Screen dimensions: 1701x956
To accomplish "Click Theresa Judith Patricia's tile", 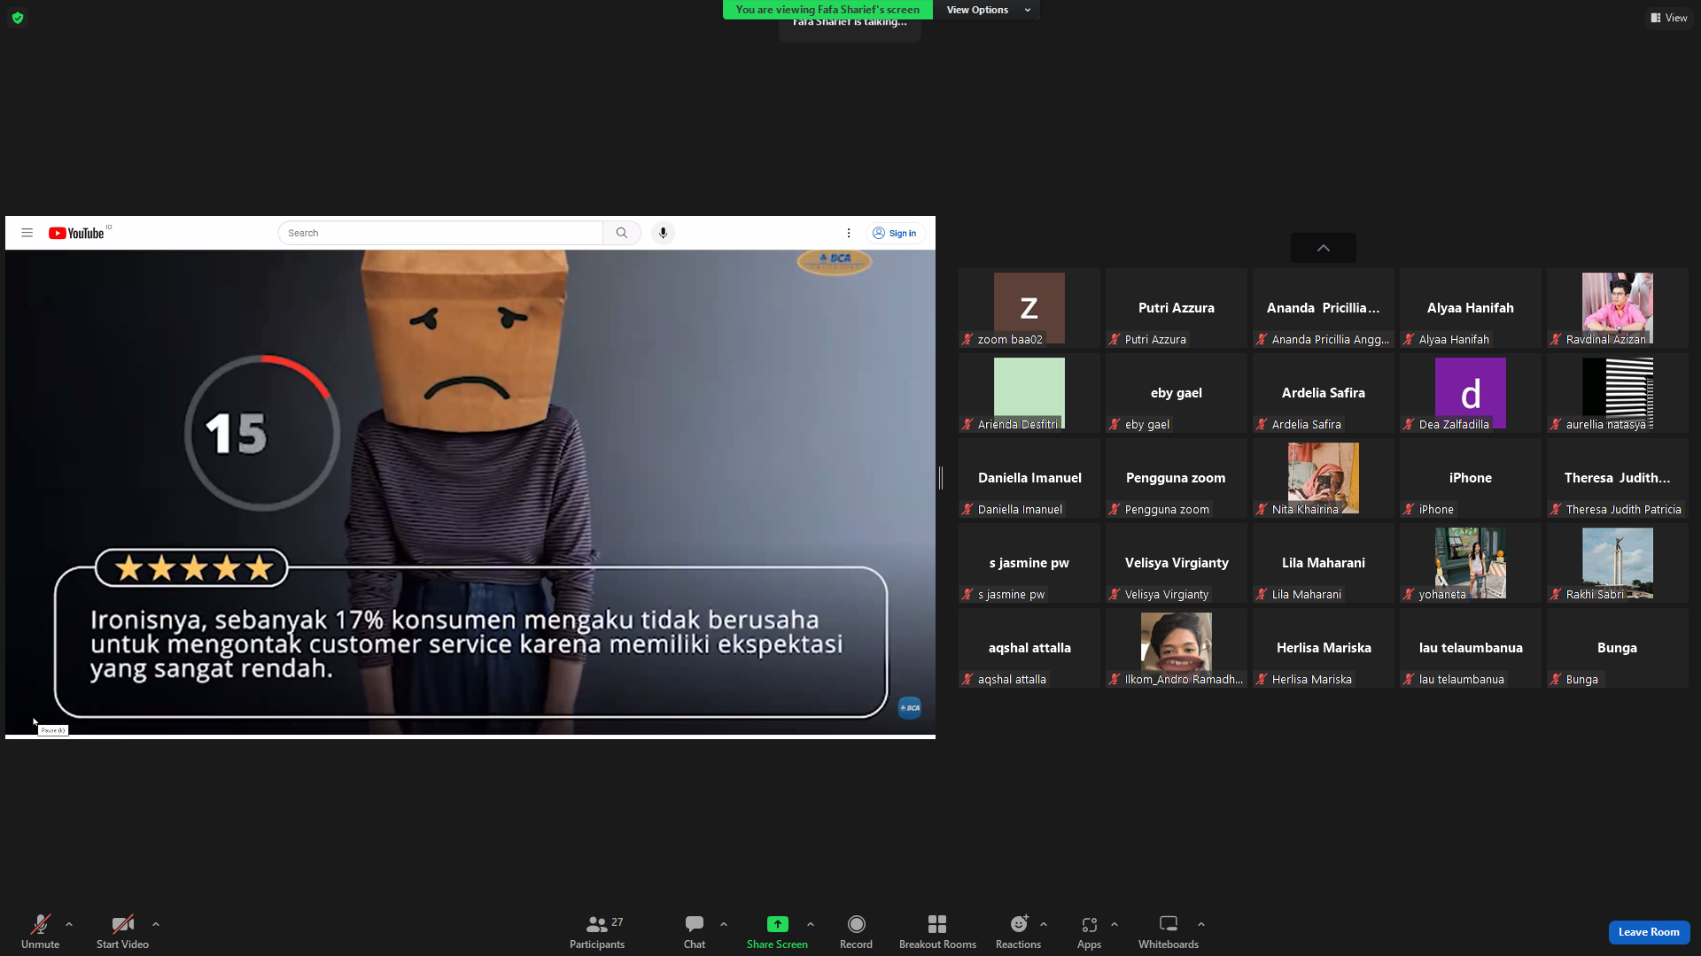I will tap(1618, 478).
